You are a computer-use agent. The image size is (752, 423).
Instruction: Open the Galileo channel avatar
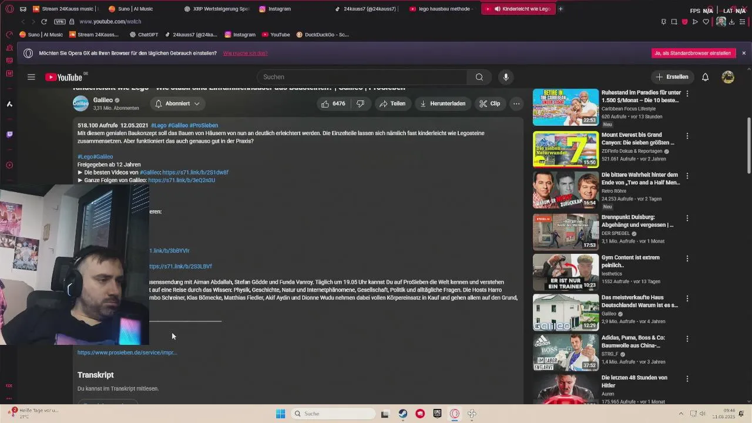[80, 103]
